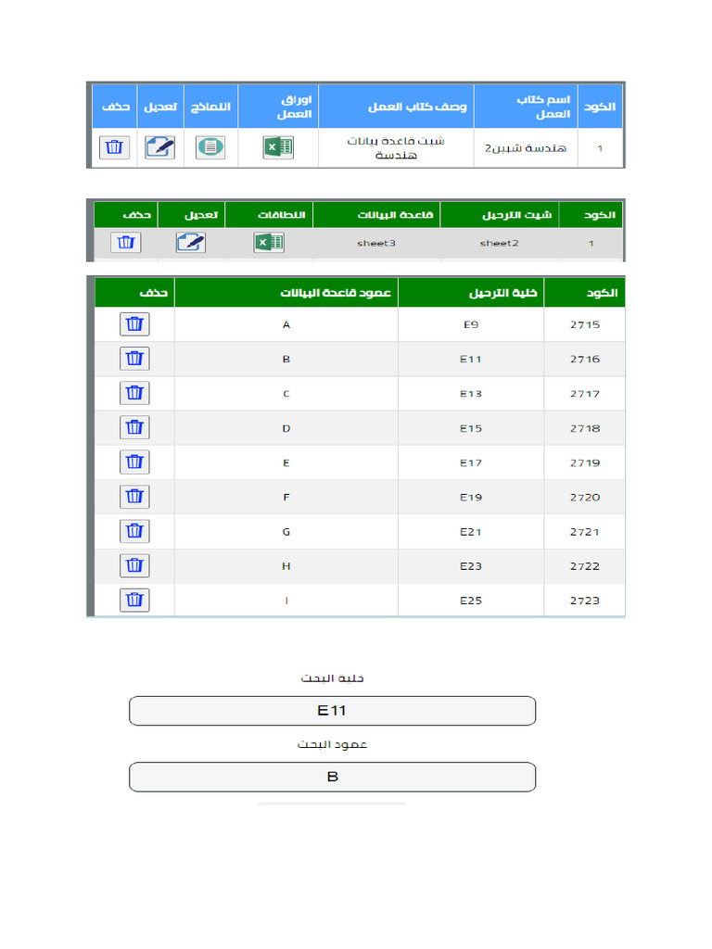Delete the sheet2 transfer row via trash icon
Image resolution: width=712 pixels, height=949 pixels.
tap(126, 243)
